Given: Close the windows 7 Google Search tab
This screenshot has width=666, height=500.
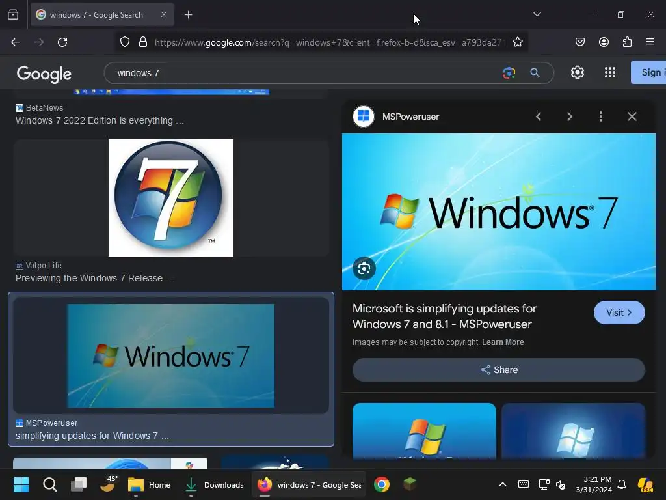Looking at the screenshot, I should tap(163, 14).
